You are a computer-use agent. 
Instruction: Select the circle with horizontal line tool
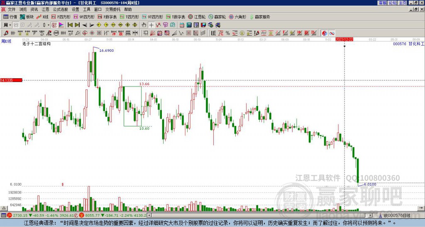(x=56, y=33)
